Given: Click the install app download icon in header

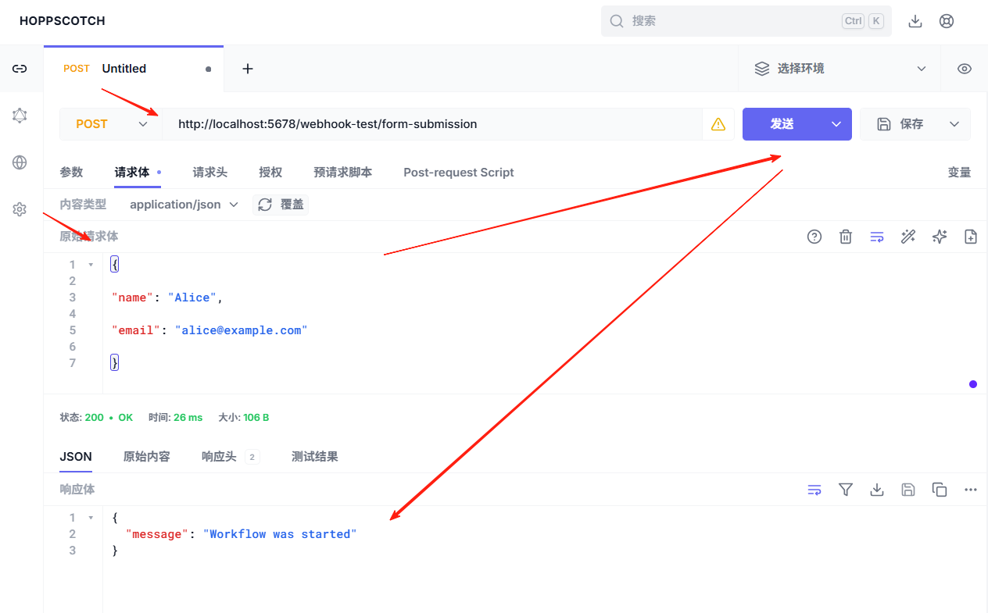Looking at the screenshot, I should (x=915, y=21).
